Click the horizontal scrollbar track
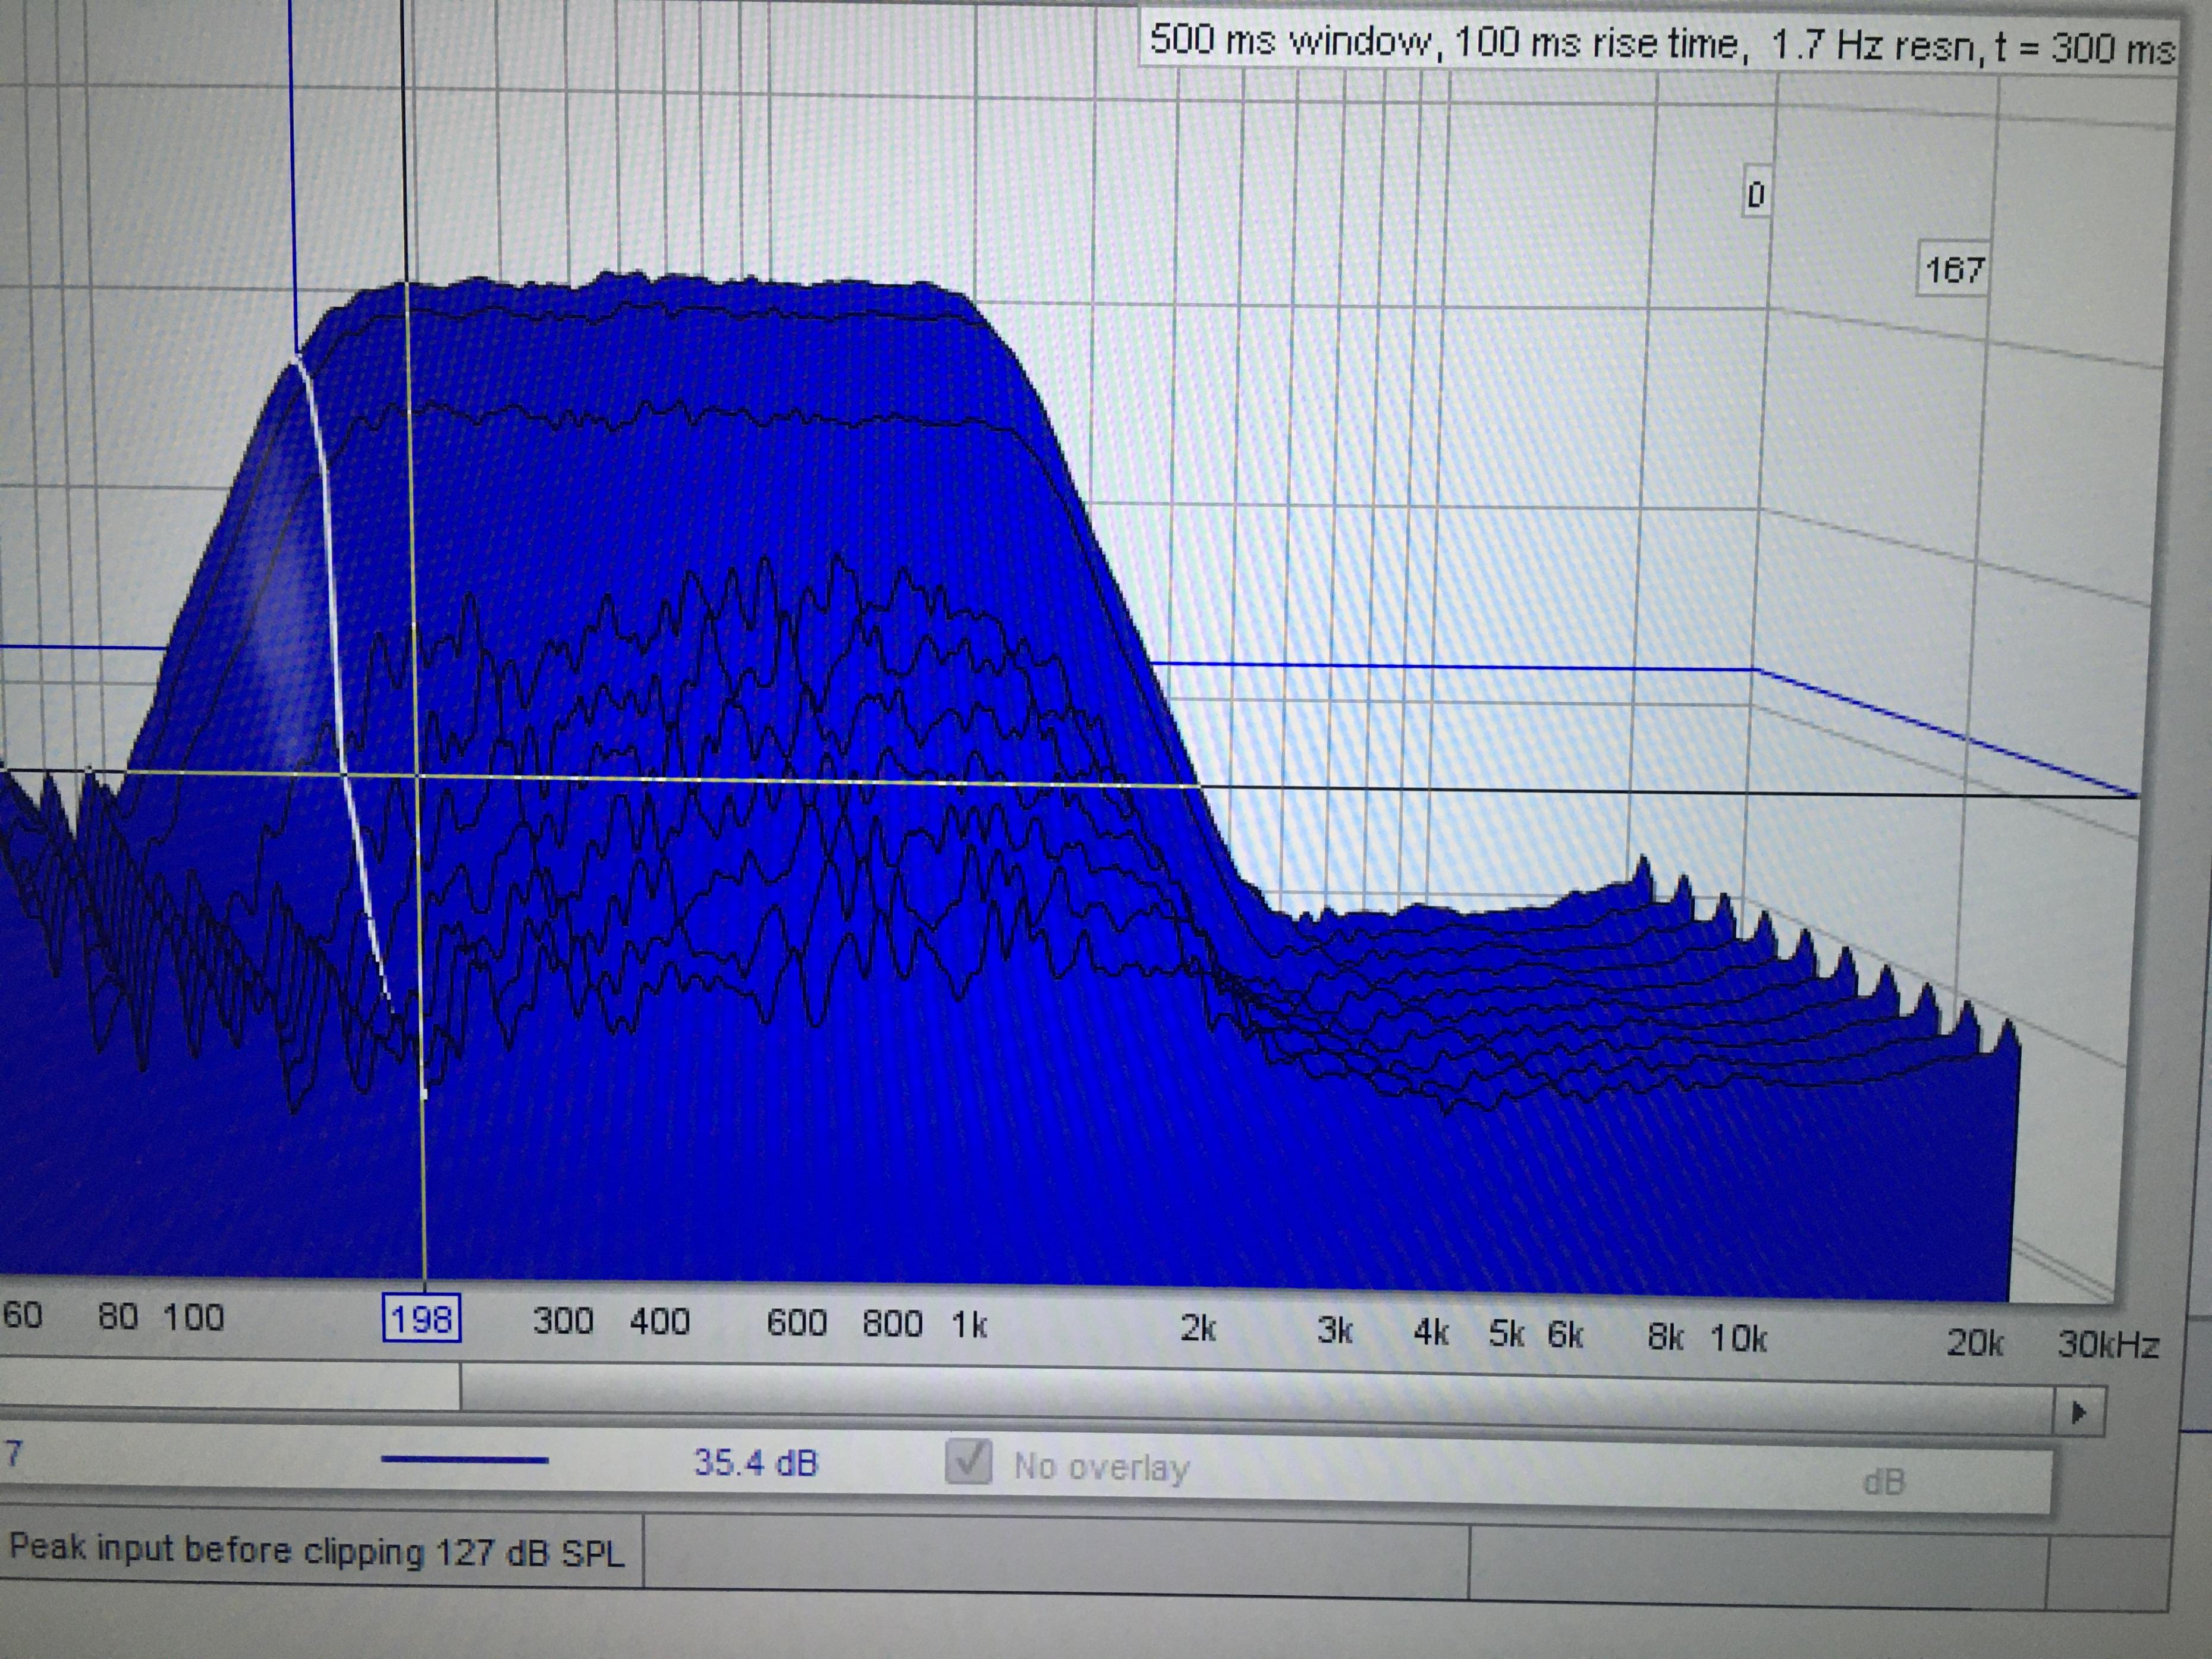Image resolution: width=2212 pixels, height=1659 pixels. pyautogui.click(x=1256, y=1400)
